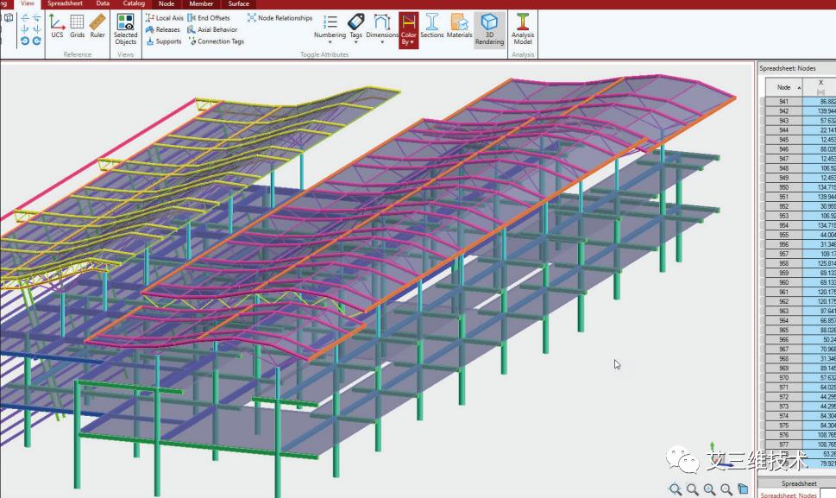
Task: Sort the Node column in the spreadsheet
Action: click(x=783, y=86)
